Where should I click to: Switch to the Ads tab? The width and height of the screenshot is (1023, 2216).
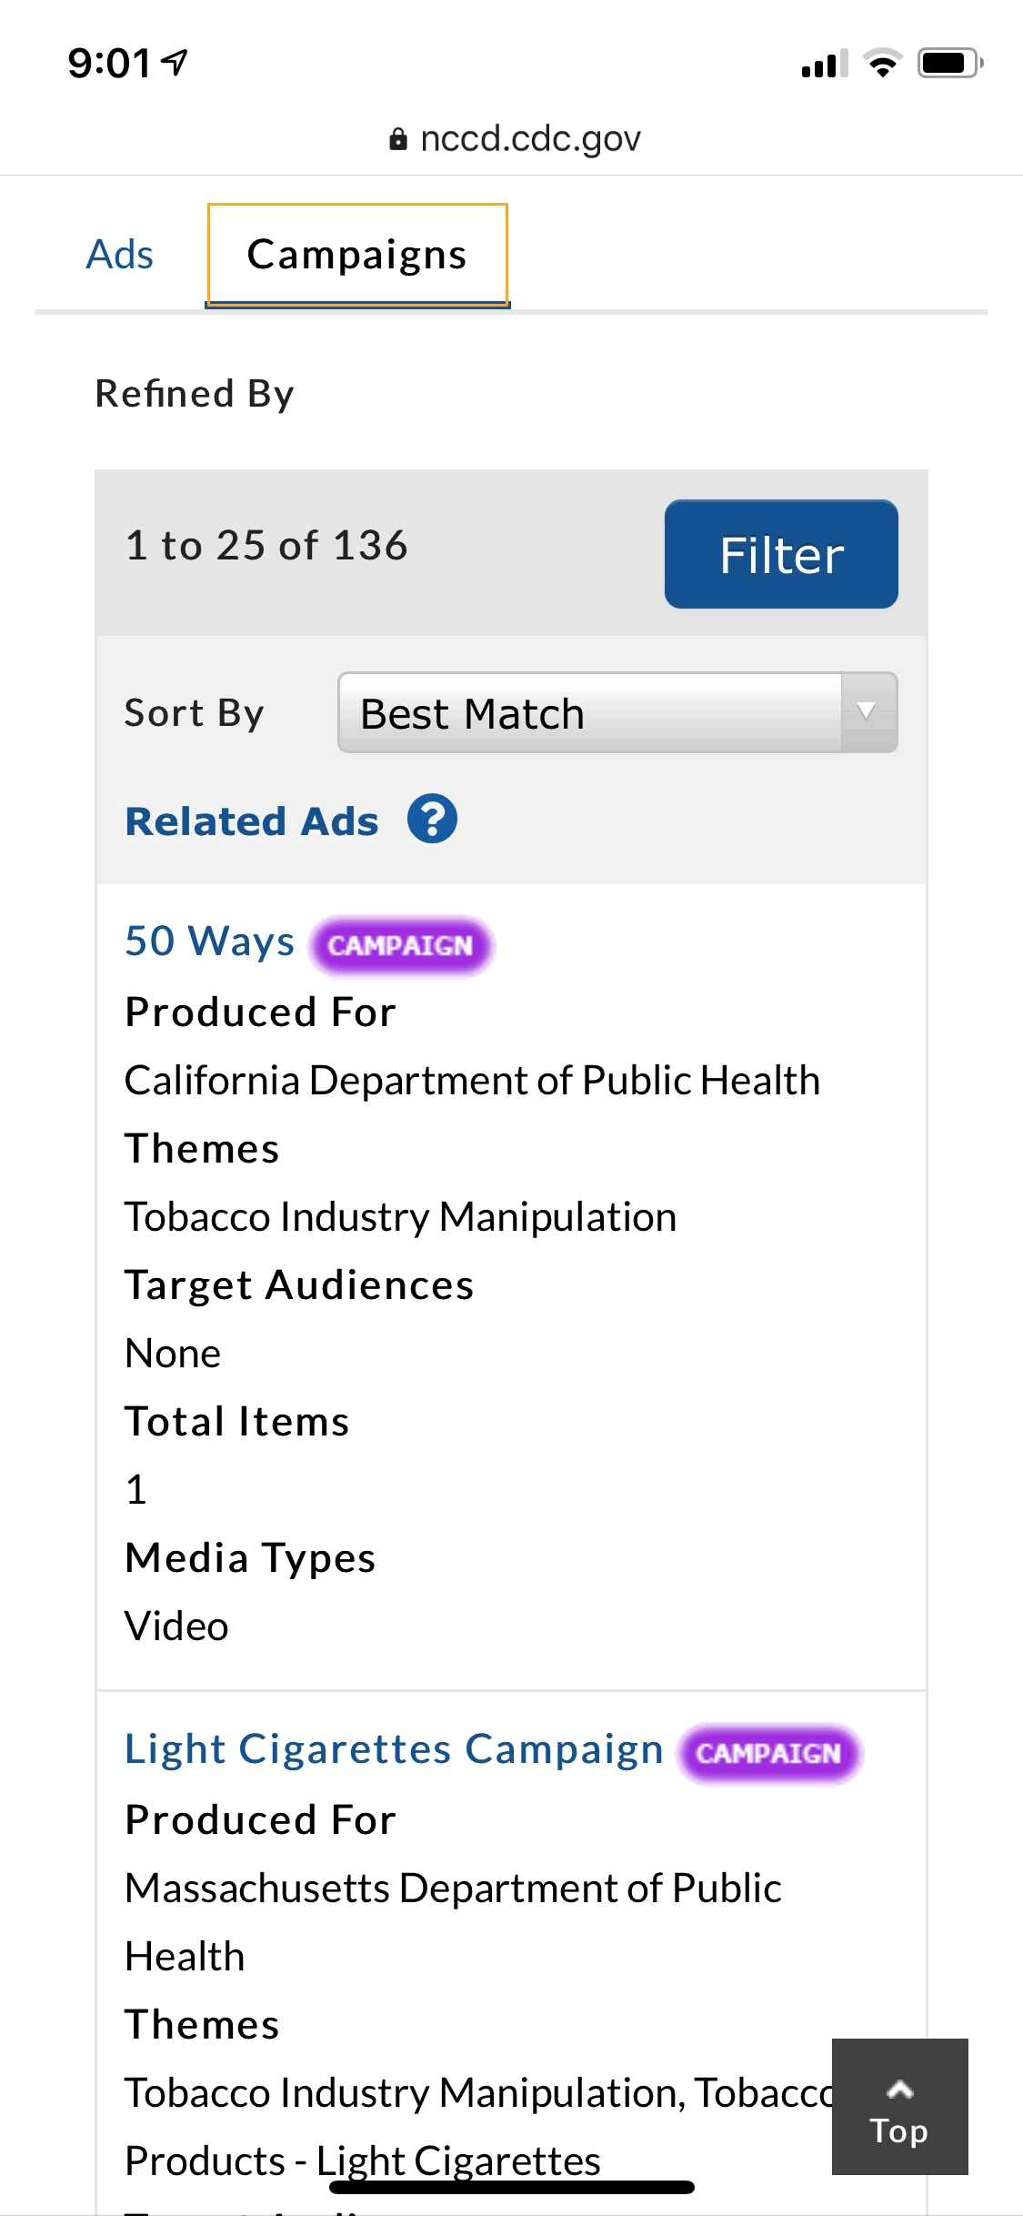point(119,255)
